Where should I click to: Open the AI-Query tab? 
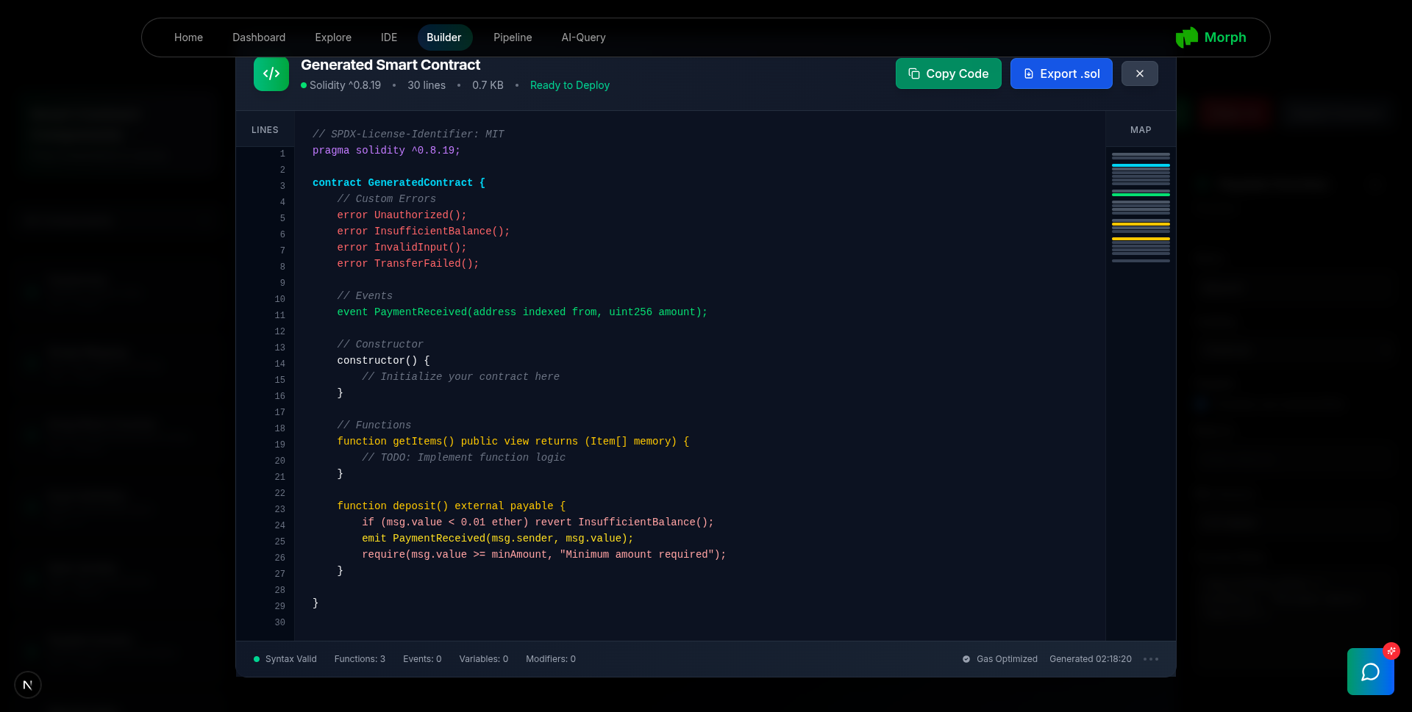pos(583,37)
